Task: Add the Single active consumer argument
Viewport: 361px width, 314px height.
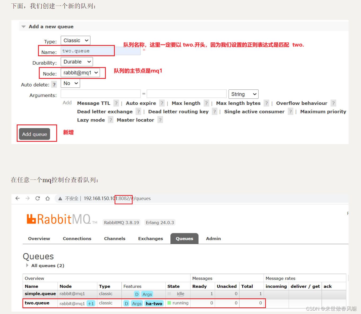Action: pyautogui.click(x=254, y=112)
